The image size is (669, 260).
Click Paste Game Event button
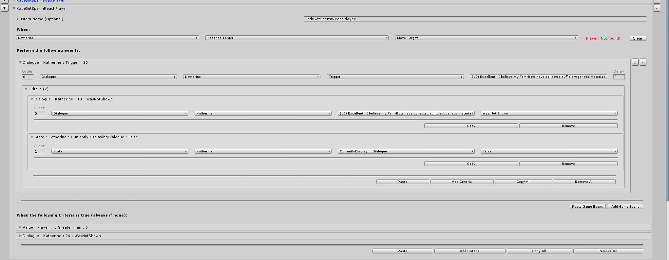587,207
